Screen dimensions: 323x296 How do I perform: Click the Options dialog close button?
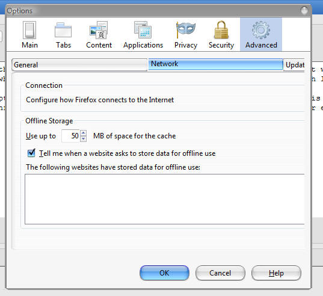304,10
